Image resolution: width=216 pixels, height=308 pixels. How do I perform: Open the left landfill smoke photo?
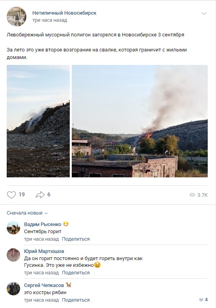[x=38, y=121]
